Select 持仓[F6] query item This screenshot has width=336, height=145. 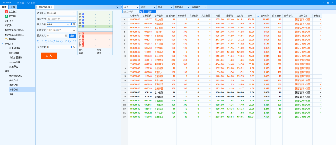[13, 89]
